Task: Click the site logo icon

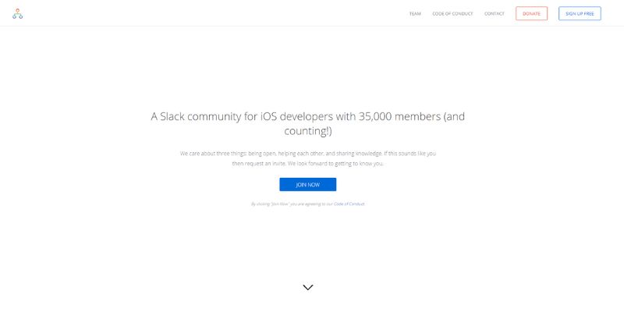Action: (17, 13)
